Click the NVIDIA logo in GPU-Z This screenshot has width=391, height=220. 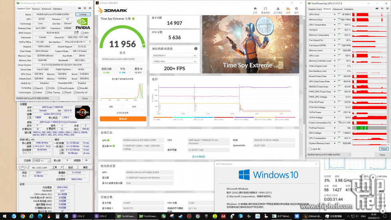pyautogui.click(x=83, y=24)
